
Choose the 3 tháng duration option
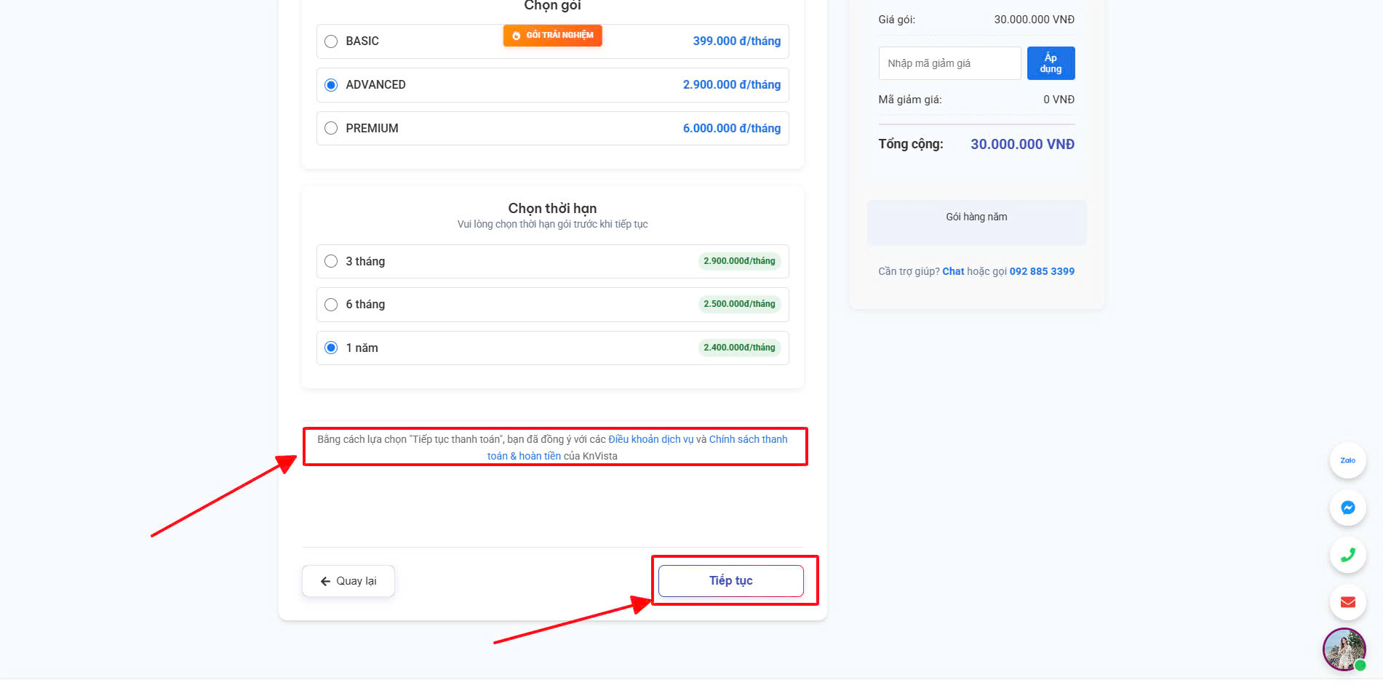point(331,261)
